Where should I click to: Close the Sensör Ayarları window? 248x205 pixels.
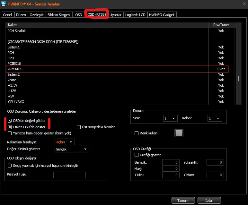pyautogui.click(x=244, y=4)
